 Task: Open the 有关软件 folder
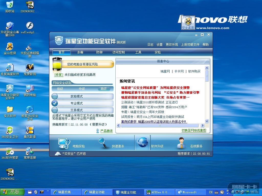point(10,111)
